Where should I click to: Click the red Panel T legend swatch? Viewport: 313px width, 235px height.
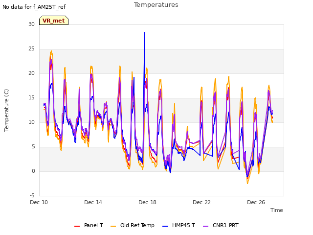[77, 226]
